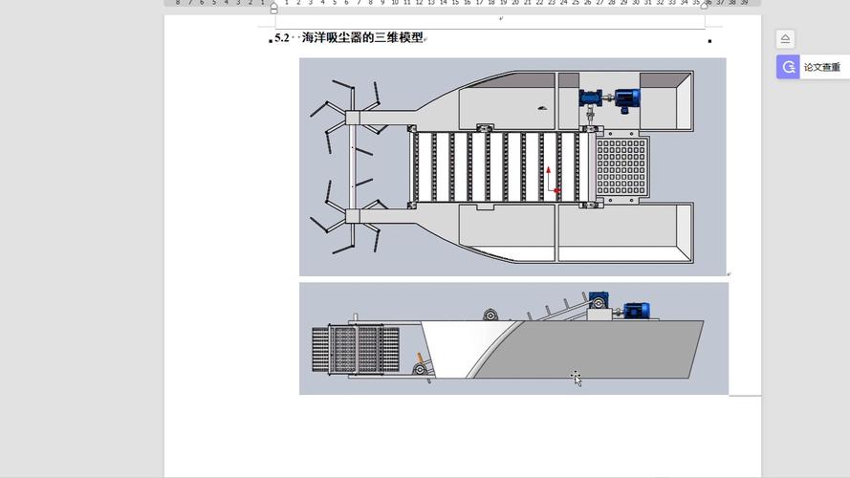Click black square marker right of heading
Screen dimensions: 850x478
[x=709, y=41]
